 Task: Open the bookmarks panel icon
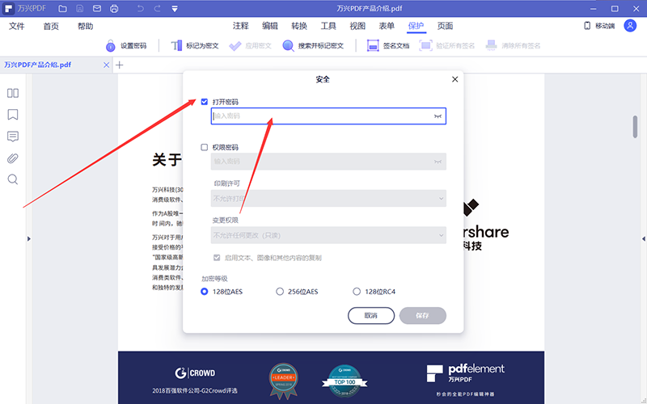click(x=13, y=115)
